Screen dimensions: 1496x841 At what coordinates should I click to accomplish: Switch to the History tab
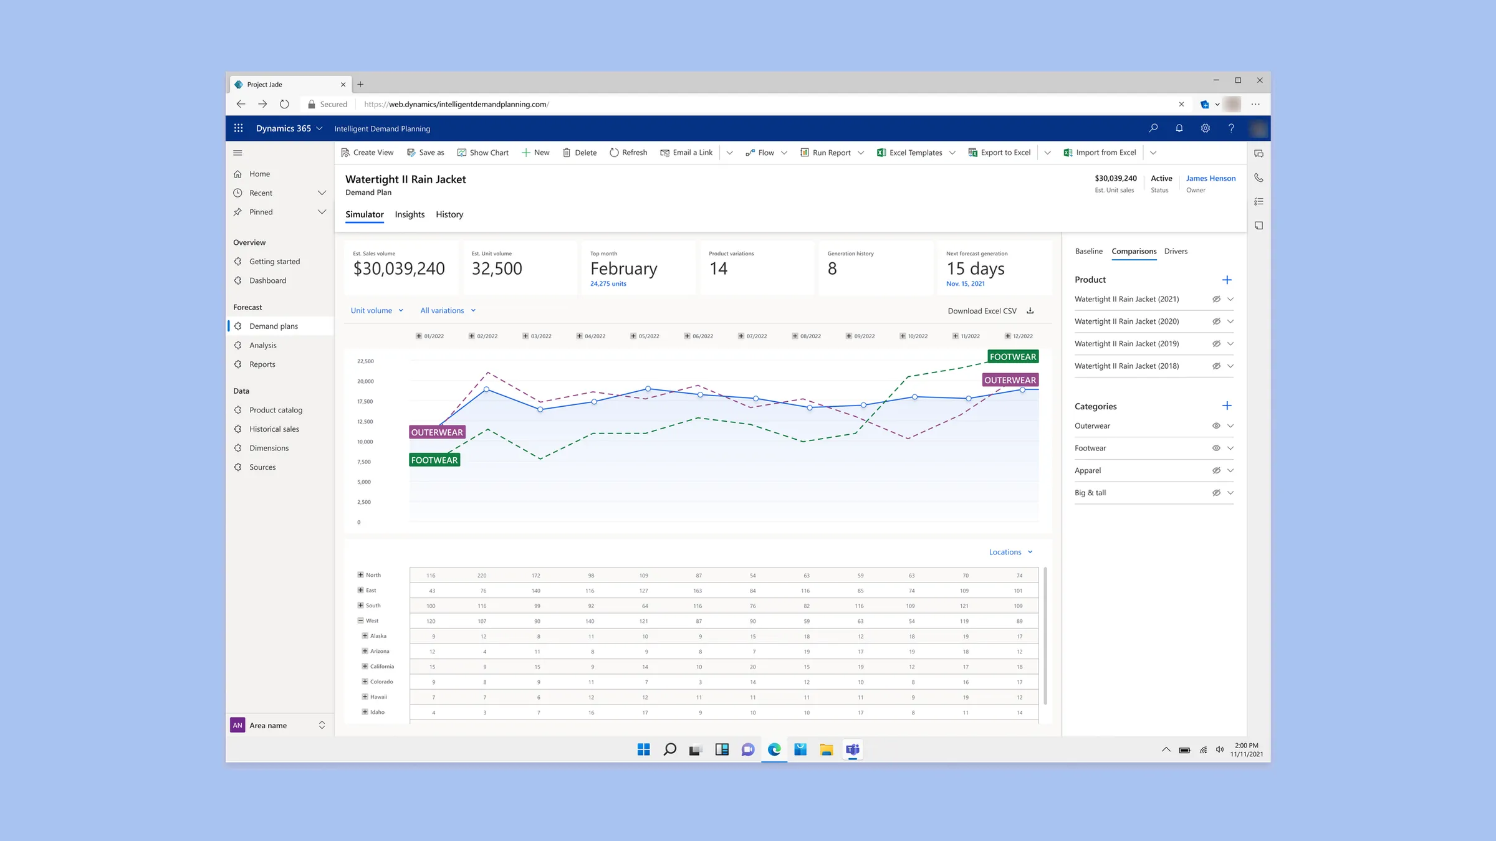(x=449, y=214)
